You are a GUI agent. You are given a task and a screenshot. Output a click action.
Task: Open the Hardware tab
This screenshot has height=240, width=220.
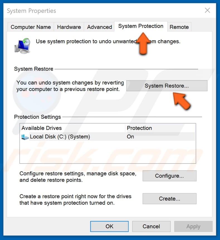(x=69, y=27)
